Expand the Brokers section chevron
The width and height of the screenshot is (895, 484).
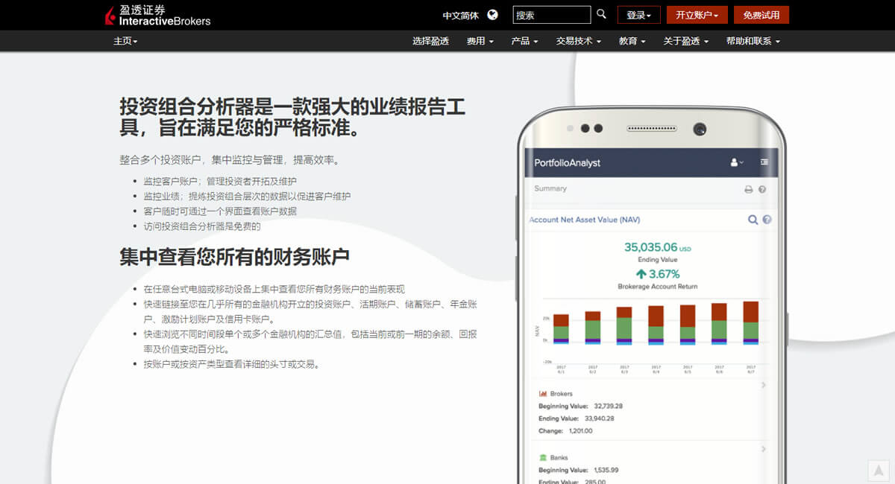click(764, 385)
